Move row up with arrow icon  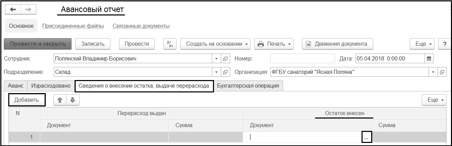(x=59, y=100)
